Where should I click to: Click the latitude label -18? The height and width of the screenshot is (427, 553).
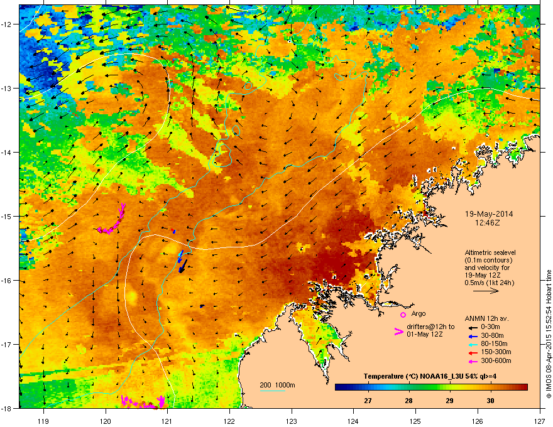[6, 408]
